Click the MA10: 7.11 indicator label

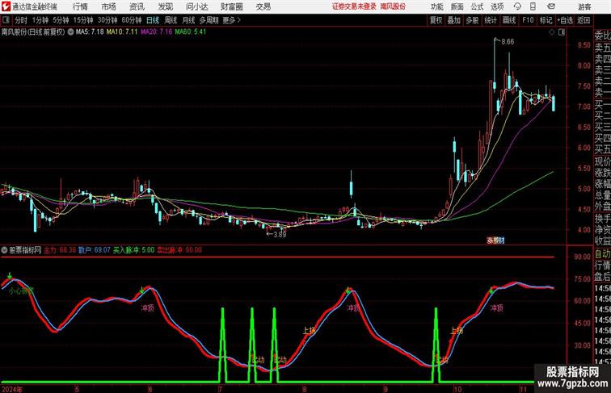click(122, 32)
